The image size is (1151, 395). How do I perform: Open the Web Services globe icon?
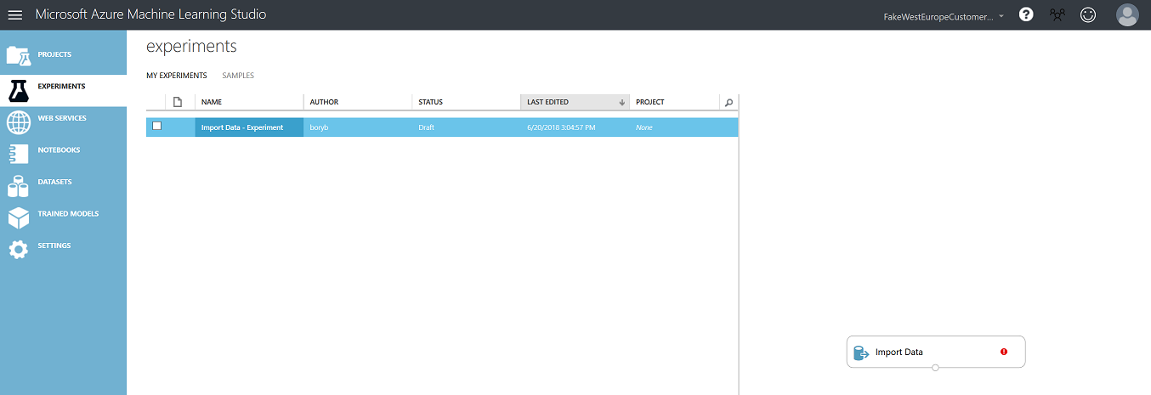point(19,121)
